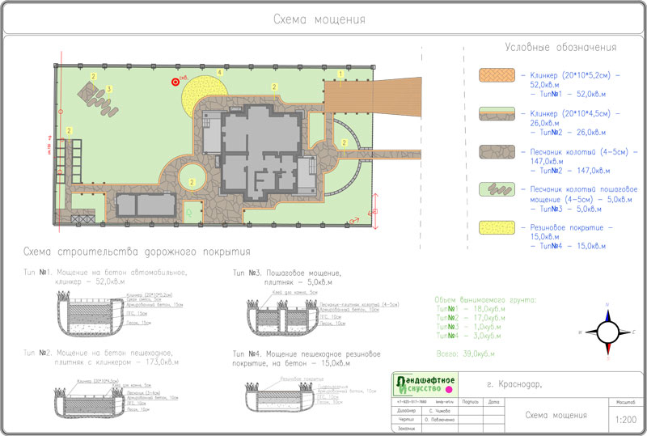Click the designer name С. Чижова

[x=439, y=411]
